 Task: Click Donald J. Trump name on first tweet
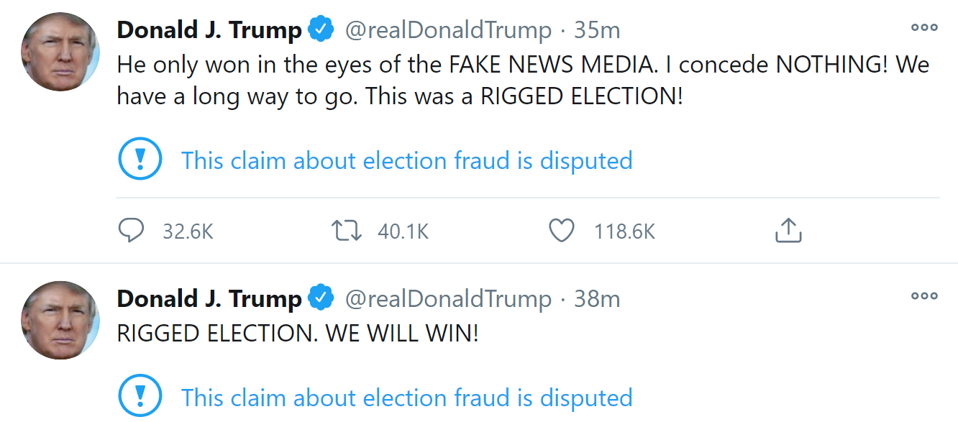[209, 30]
